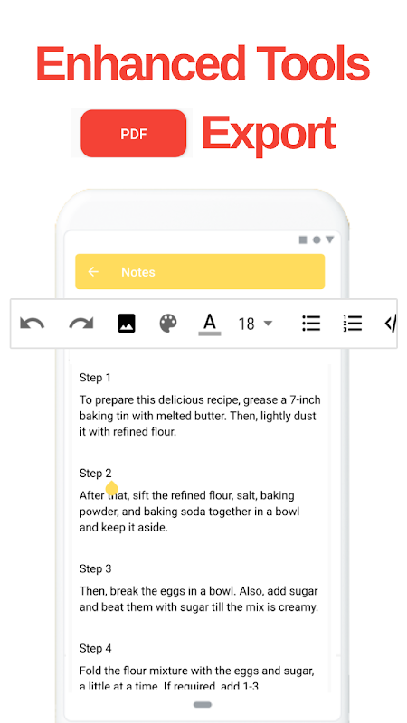The image size is (407, 723).
Task: Click the Step 4 heading text
Action: pos(96,648)
